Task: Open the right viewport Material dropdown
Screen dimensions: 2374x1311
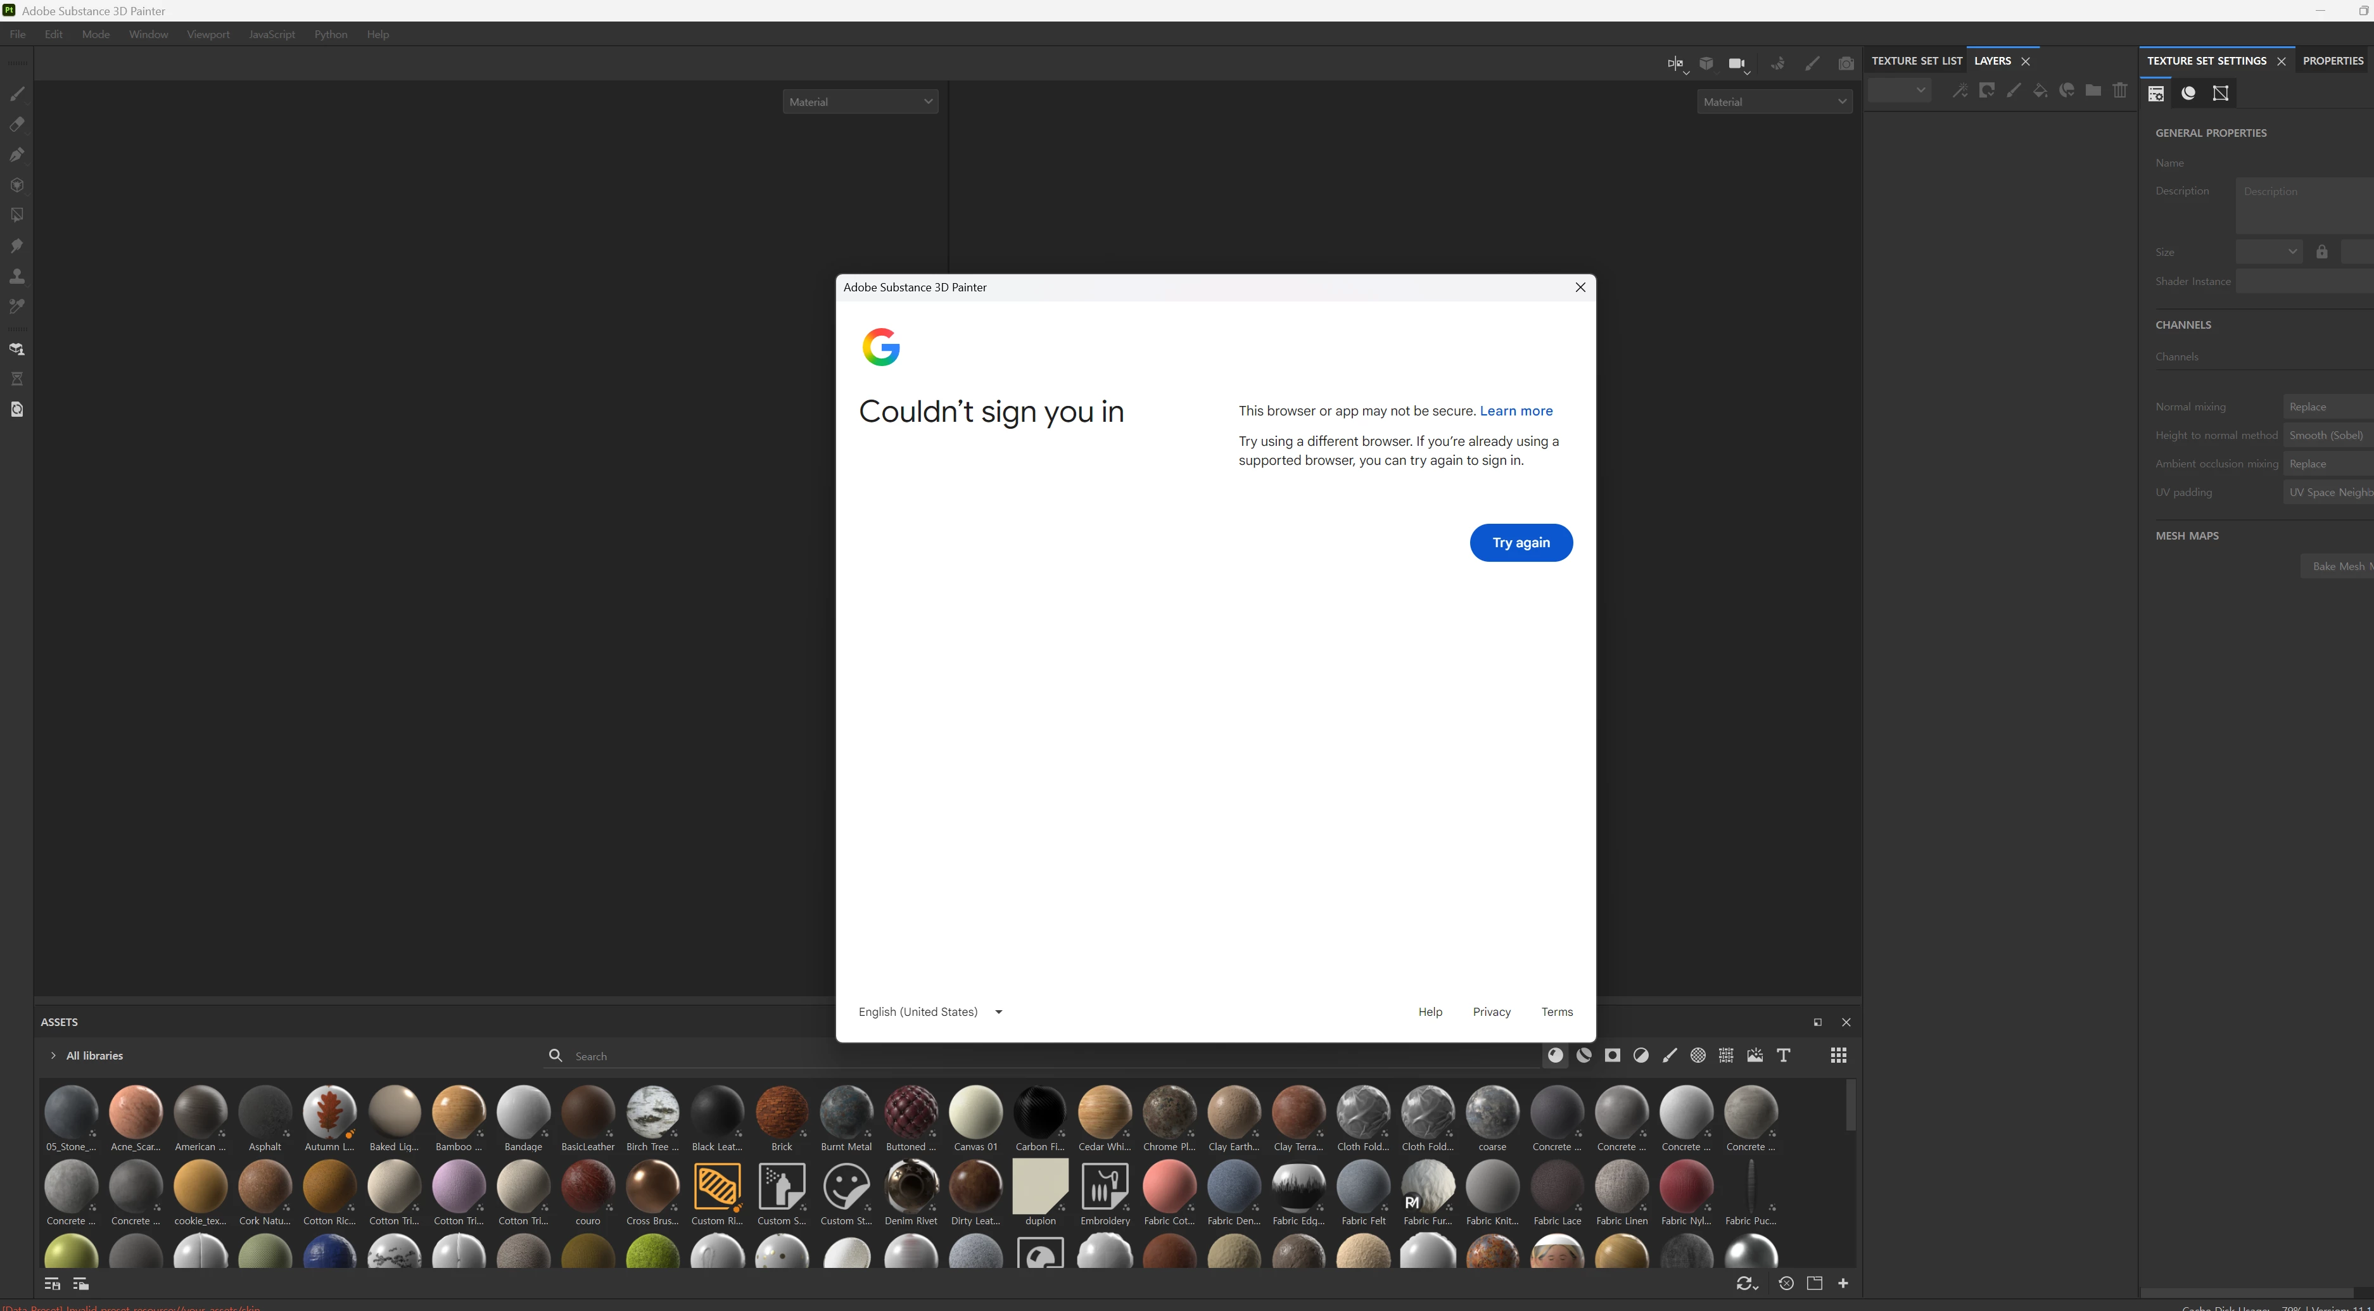Action: click(x=1775, y=102)
